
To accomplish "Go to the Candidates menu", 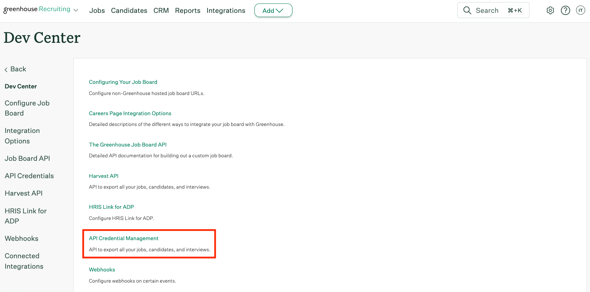I will pos(129,10).
